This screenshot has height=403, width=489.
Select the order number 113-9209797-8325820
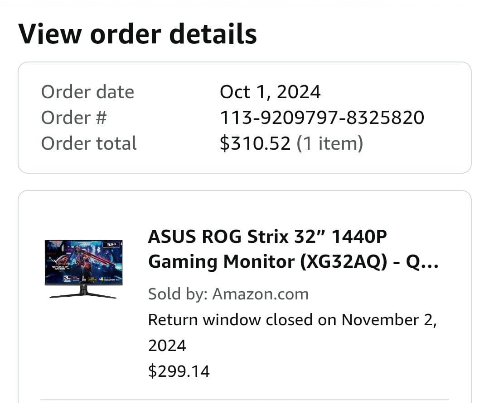click(321, 117)
